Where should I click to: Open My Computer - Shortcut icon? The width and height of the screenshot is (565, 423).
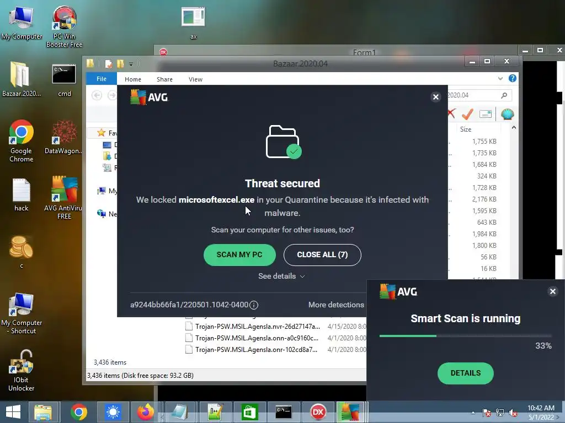coord(22,313)
